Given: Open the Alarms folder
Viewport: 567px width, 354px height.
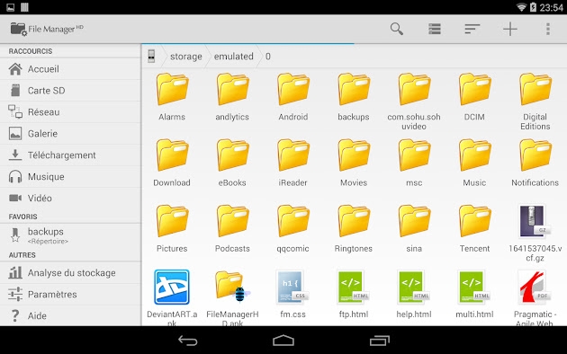Looking at the screenshot, I should coord(172,97).
